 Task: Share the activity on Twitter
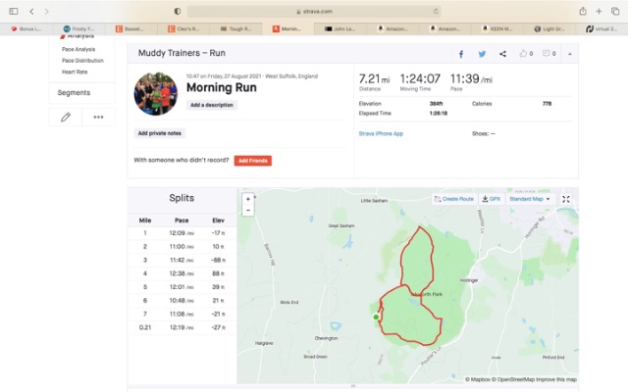pyautogui.click(x=482, y=54)
